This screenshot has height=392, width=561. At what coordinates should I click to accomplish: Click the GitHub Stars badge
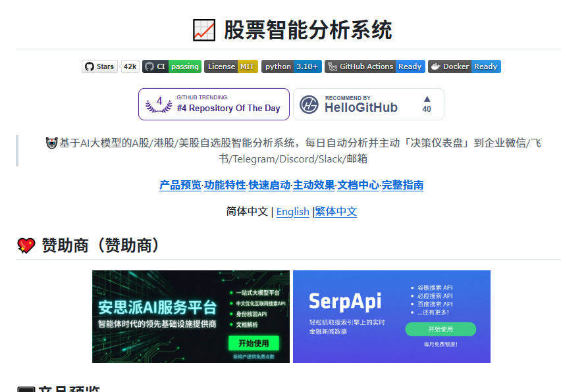coord(99,66)
